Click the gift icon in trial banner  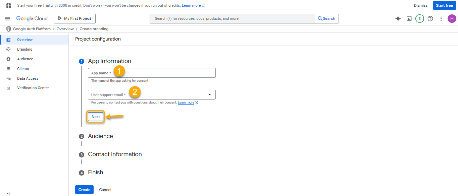pyautogui.click(x=9, y=6)
